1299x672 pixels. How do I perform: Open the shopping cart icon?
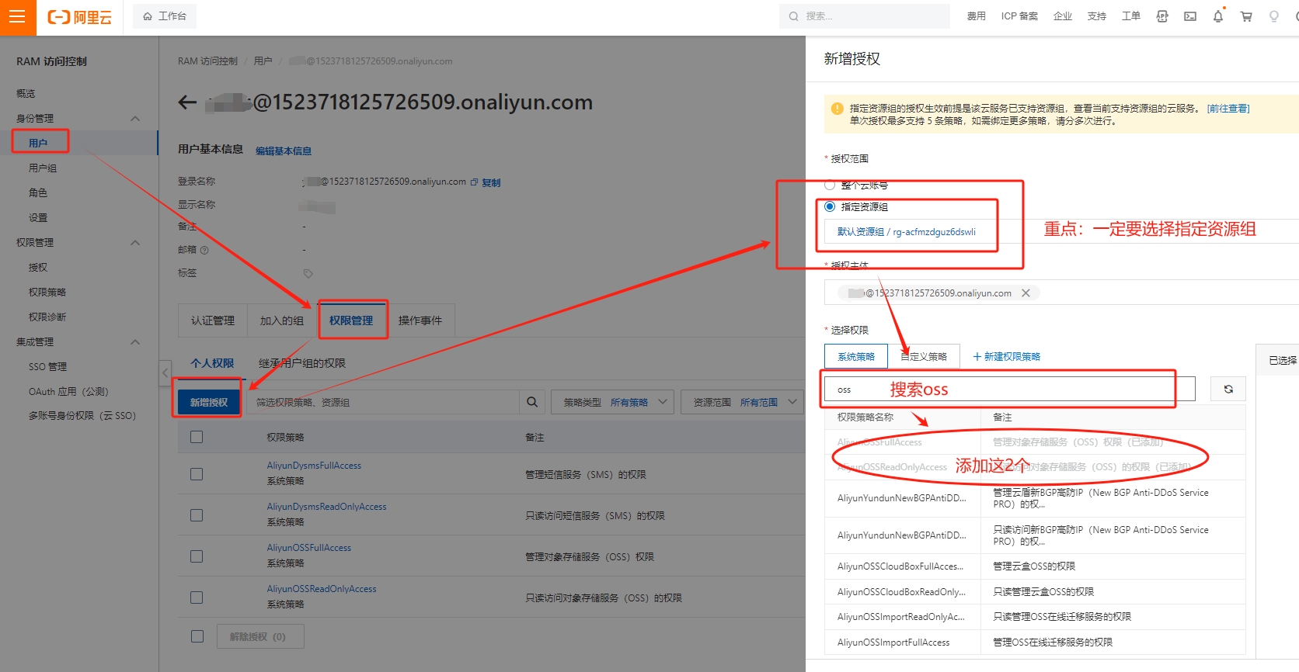pos(1246,16)
